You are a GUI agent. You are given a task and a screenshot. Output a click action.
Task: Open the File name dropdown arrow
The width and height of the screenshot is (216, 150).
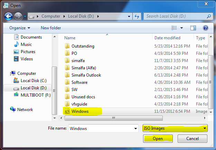click(136, 129)
